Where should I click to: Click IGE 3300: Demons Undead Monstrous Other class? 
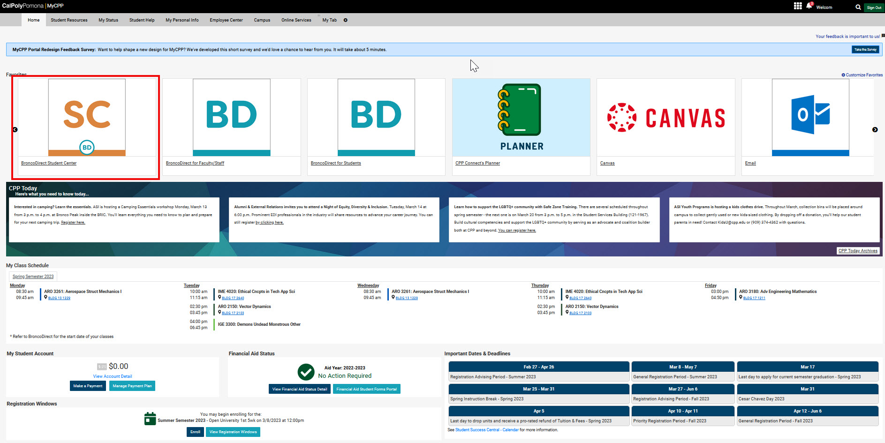point(259,324)
